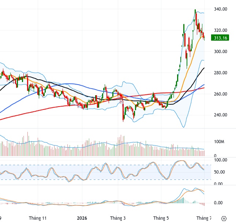The width and height of the screenshot is (236, 223).
Task: Click the 260.00 price axis label
Action: [221, 94]
